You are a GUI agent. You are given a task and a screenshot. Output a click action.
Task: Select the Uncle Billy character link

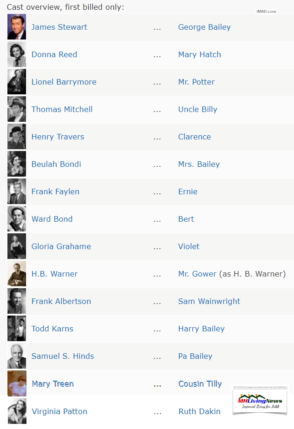(198, 109)
